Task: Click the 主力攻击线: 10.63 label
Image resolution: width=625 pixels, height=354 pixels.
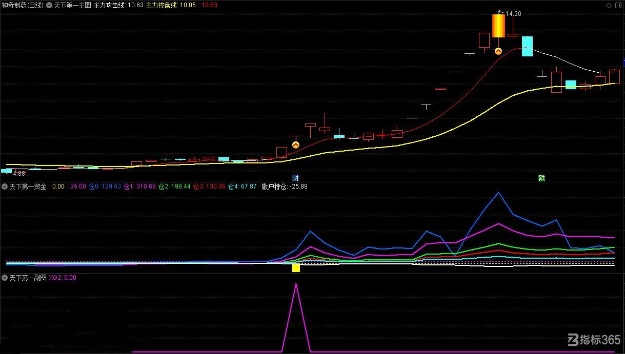Action: point(118,5)
